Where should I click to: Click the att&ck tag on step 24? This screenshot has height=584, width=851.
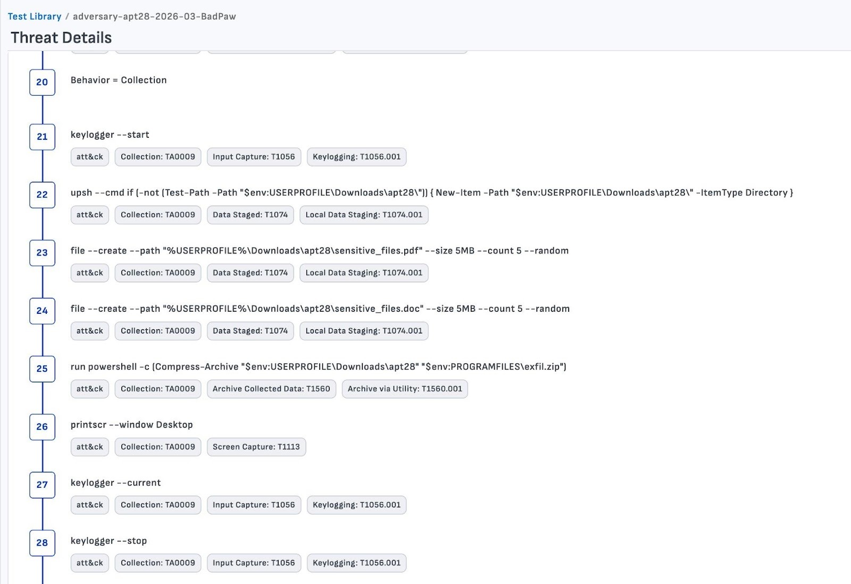coord(90,331)
